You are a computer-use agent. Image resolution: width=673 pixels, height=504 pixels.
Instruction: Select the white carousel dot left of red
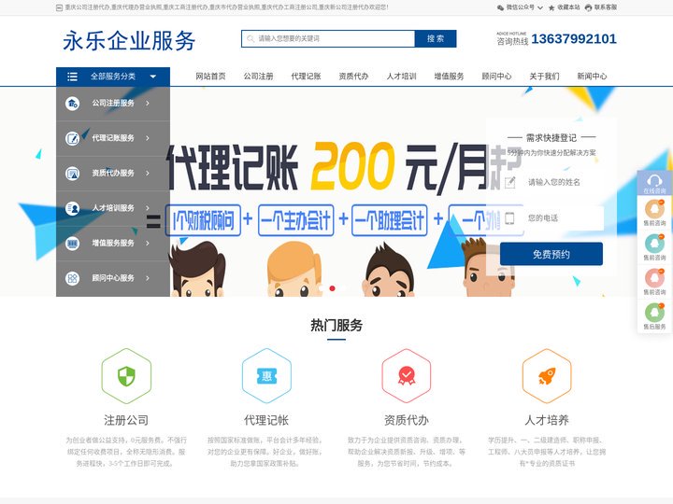[x=321, y=288]
